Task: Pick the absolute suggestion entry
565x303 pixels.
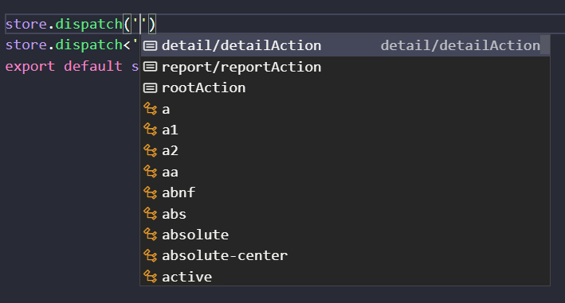Action: point(345,235)
